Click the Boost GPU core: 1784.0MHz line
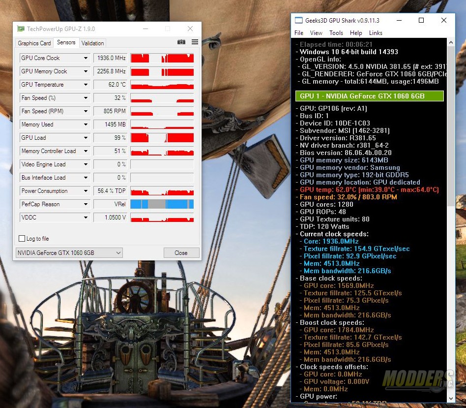Screen dimensions: 466x408 click(337, 330)
